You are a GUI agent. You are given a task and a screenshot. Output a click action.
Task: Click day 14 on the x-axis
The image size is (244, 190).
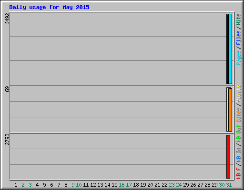(x=107, y=185)
